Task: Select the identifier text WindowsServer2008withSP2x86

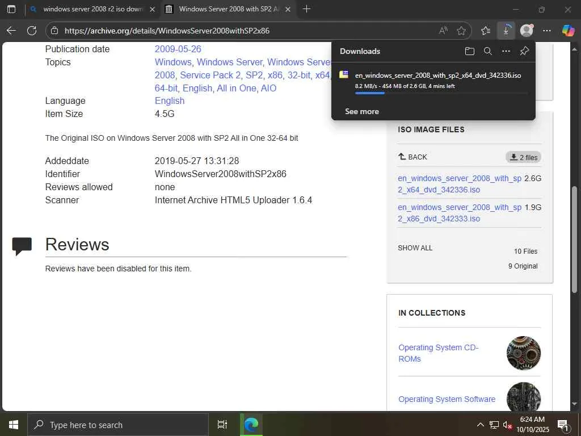Action: pyautogui.click(x=221, y=174)
